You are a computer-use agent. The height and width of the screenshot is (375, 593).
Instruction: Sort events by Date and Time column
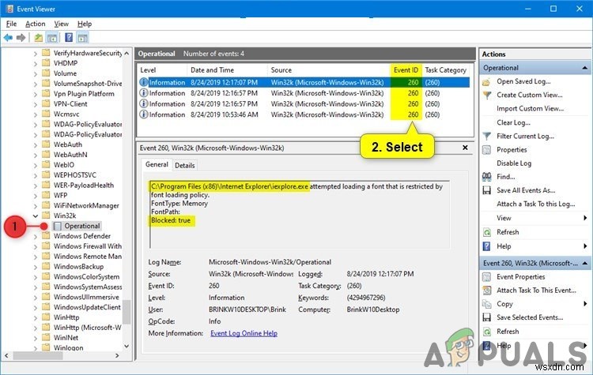tap(227, 69)
